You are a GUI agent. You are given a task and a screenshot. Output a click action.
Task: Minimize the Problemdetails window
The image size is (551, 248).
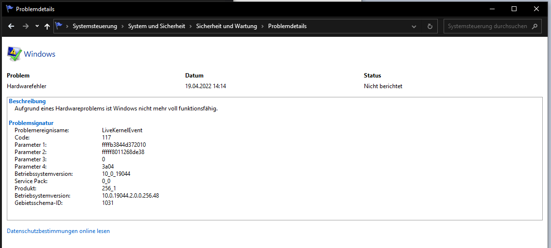point(492,9)
